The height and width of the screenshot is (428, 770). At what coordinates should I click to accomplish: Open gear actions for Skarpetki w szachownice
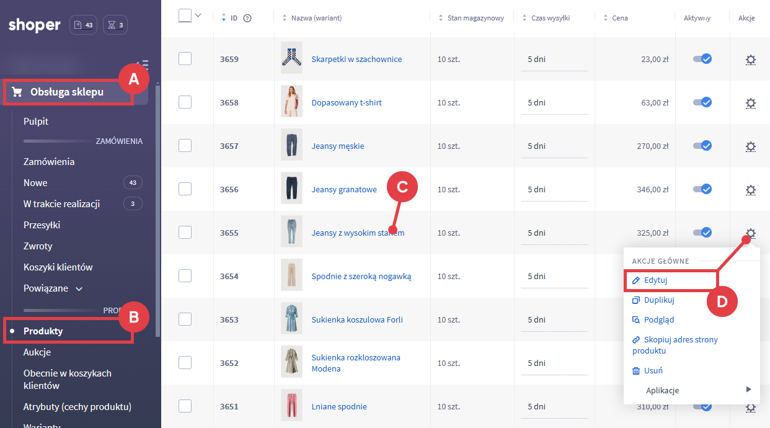tap(750, 60)
